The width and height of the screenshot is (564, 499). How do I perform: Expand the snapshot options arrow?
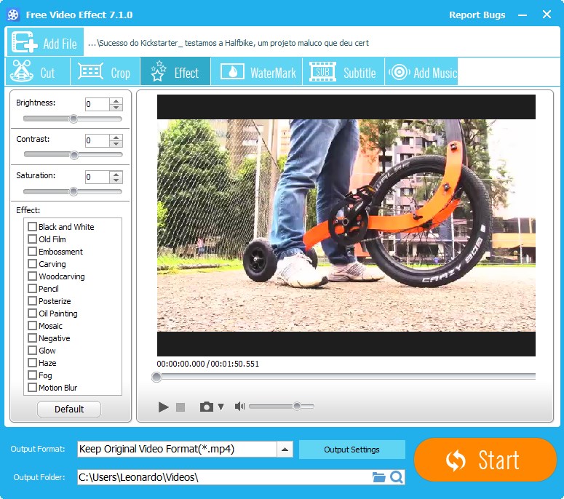[221, 407]
